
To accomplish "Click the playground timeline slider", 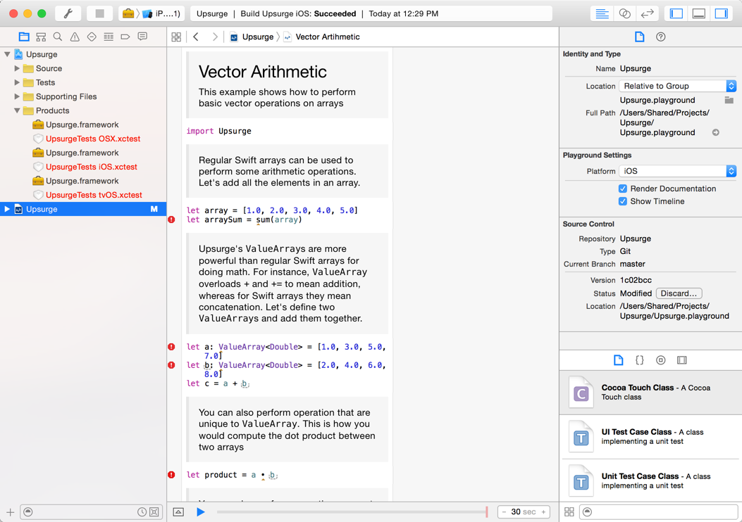I will click(352, 511).
